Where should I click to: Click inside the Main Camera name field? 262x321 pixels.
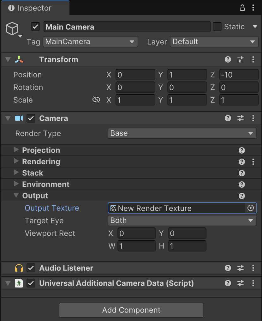pyautogui.click(x=126, y=27)
